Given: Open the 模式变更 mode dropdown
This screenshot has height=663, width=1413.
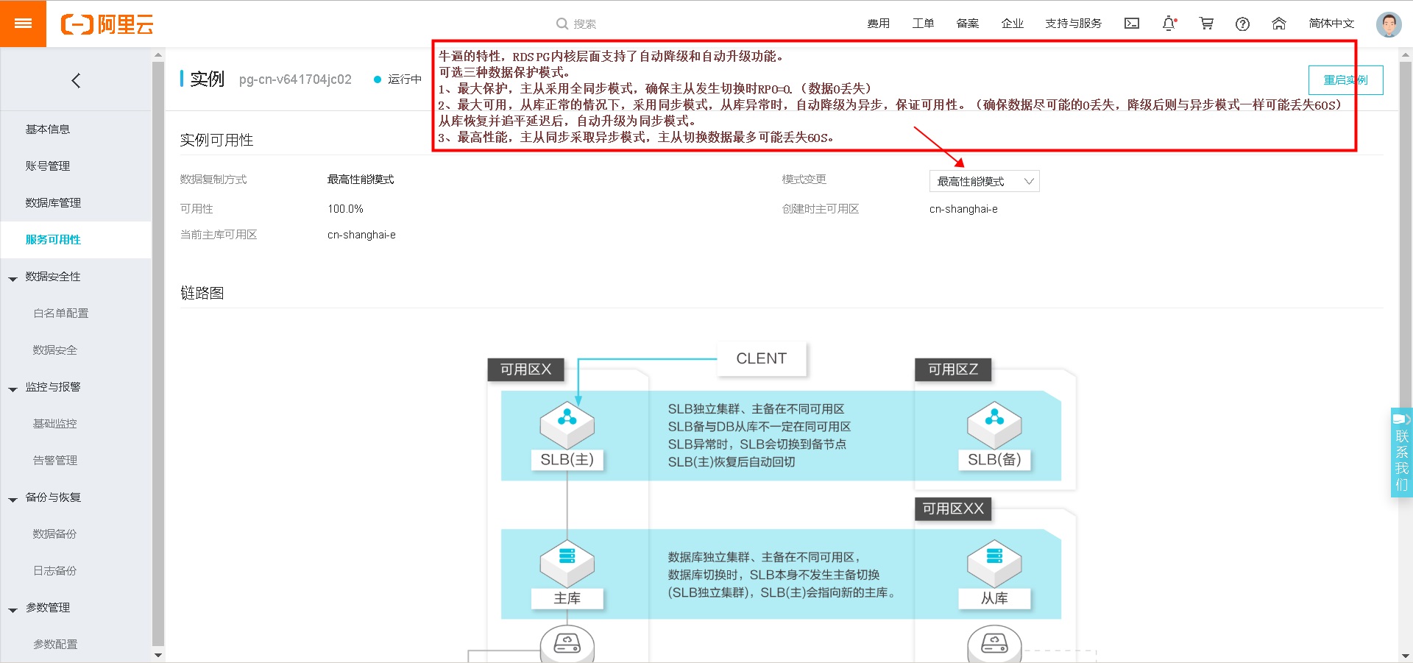Looking at the screenshot, I should 985,181.
